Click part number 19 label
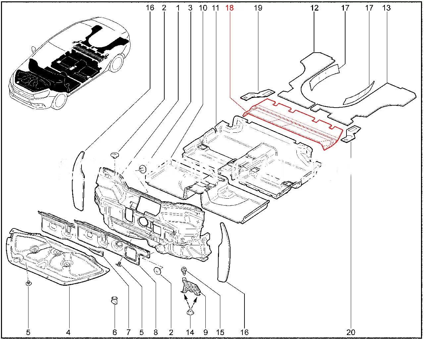The width and height of the screenshot is (424, 339). [x=258, y=8]
